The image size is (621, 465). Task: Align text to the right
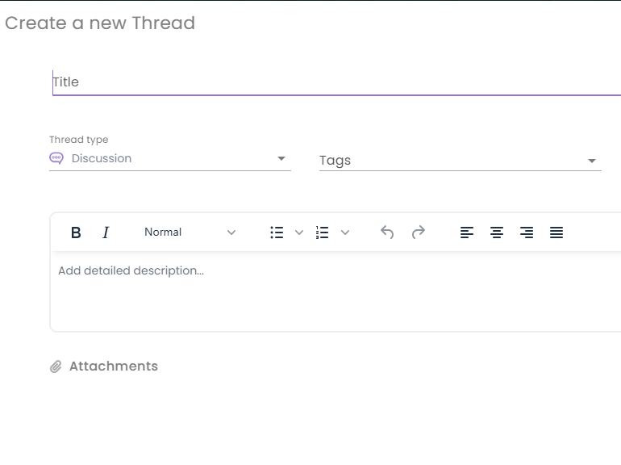pyautogui.click(x=527, y=232)
